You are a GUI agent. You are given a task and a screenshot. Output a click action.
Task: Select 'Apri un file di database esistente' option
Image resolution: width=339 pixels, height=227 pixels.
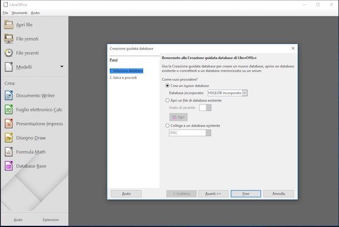(x=167, y=100)
